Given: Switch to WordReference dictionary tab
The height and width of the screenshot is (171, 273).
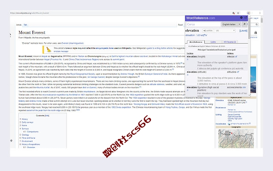Looking at the screenshot, I should (196, 42).
